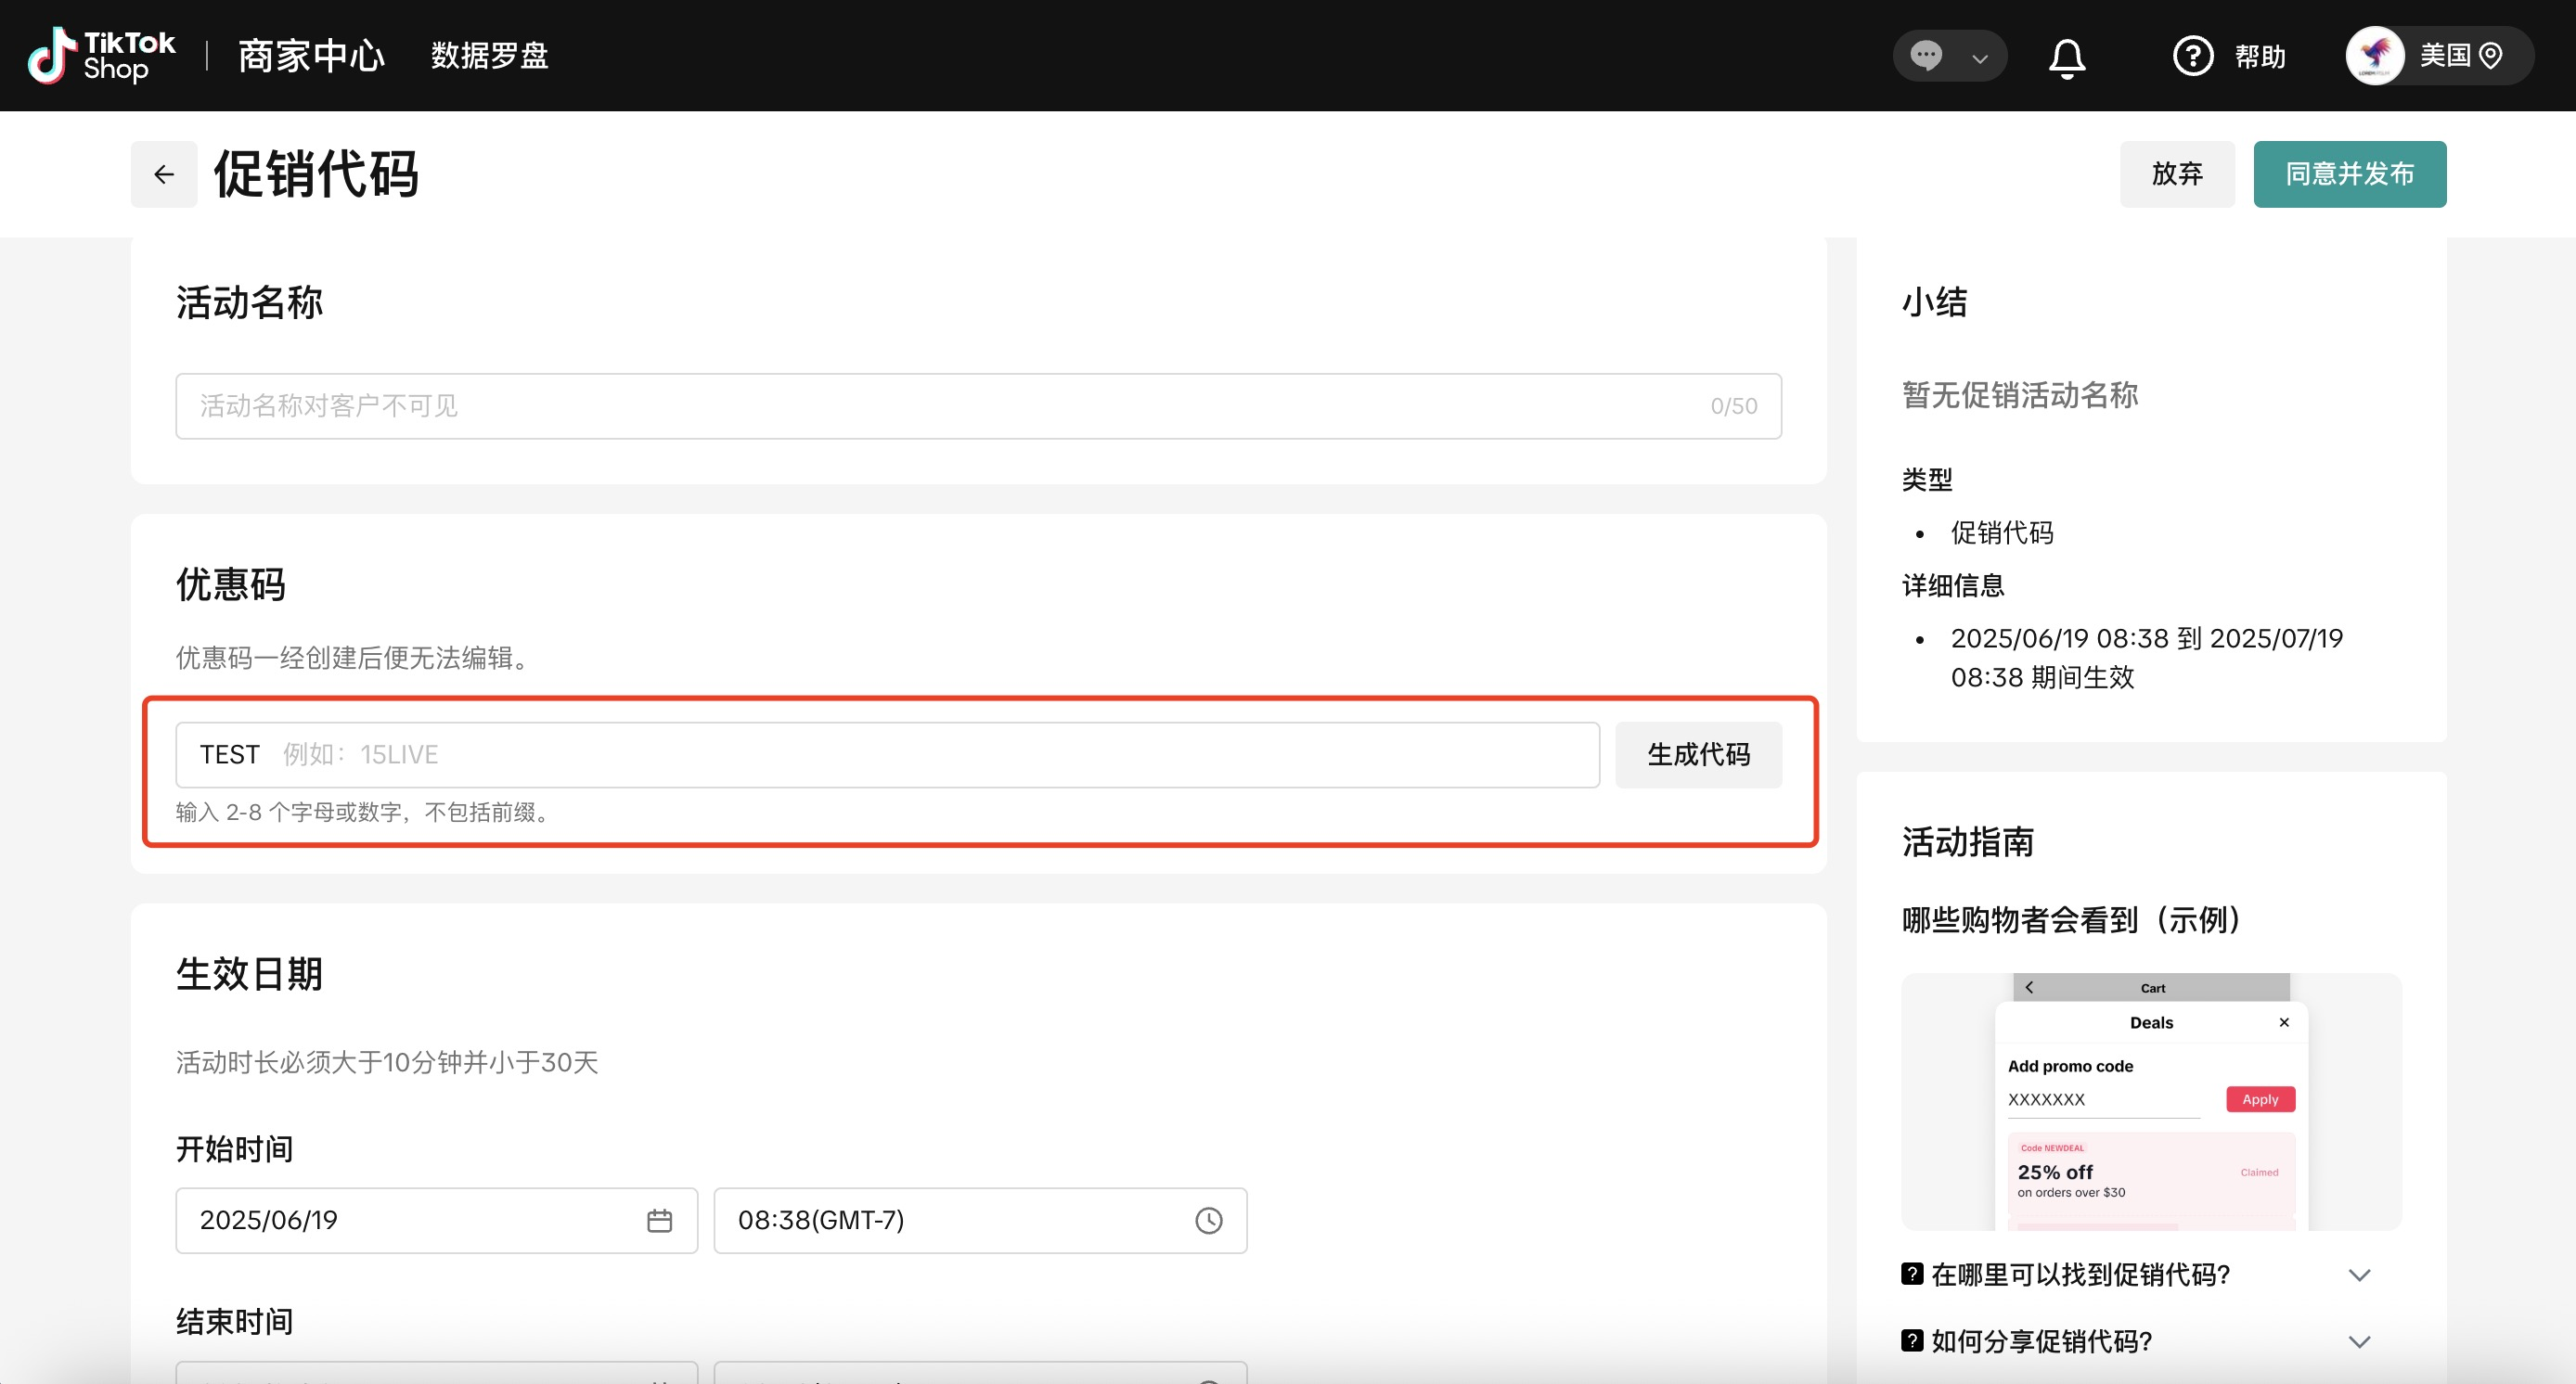The height and width of the screenshot is (1384, 2576).
Task: Click the account avatar picture
Action: click(2375, 56)
